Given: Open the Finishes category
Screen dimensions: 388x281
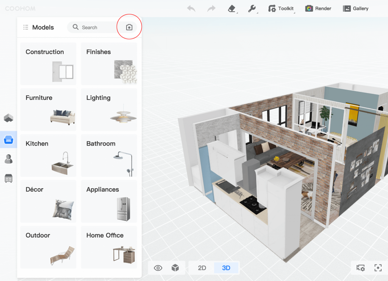Looking at the screenshot, I should [x=109, y=64].
